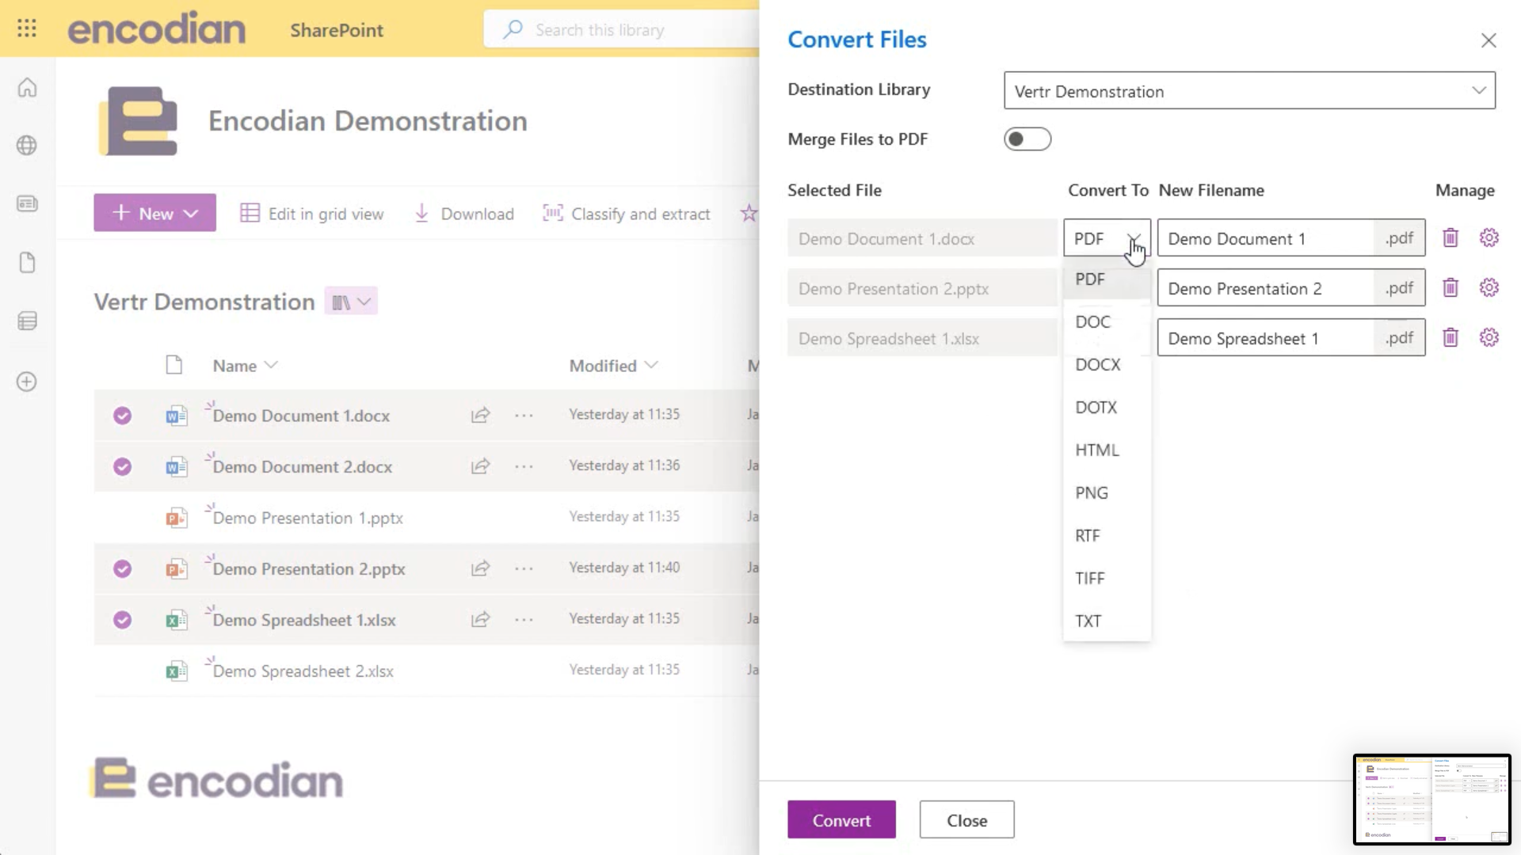This screenshot has width=1521, height=855.
Task: Click the favorite star icon in toolbar
Action: (749, 213)
